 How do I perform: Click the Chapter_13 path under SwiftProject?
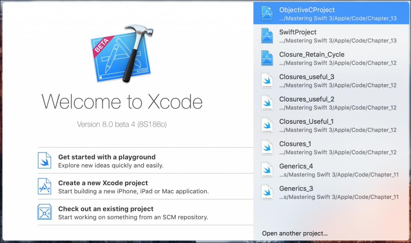[338, 40]
